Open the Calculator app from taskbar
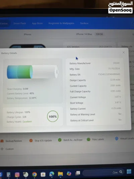Image resolution: width=134 pixels, height=179 pixels. coord(8,175)
